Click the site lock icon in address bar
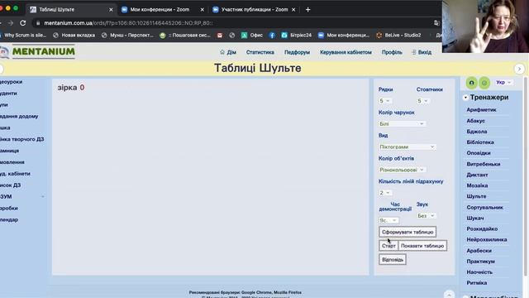Image resolution: width=529 pixels, height=298 pixels. click(38, 23)
